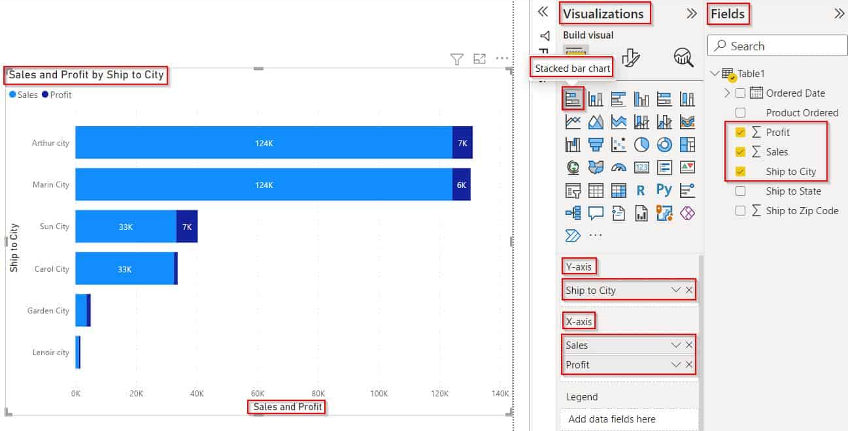The height and width of the screenshot is (431, 848).
Task: Pick the Treemap visual
Action: (687, 144)
